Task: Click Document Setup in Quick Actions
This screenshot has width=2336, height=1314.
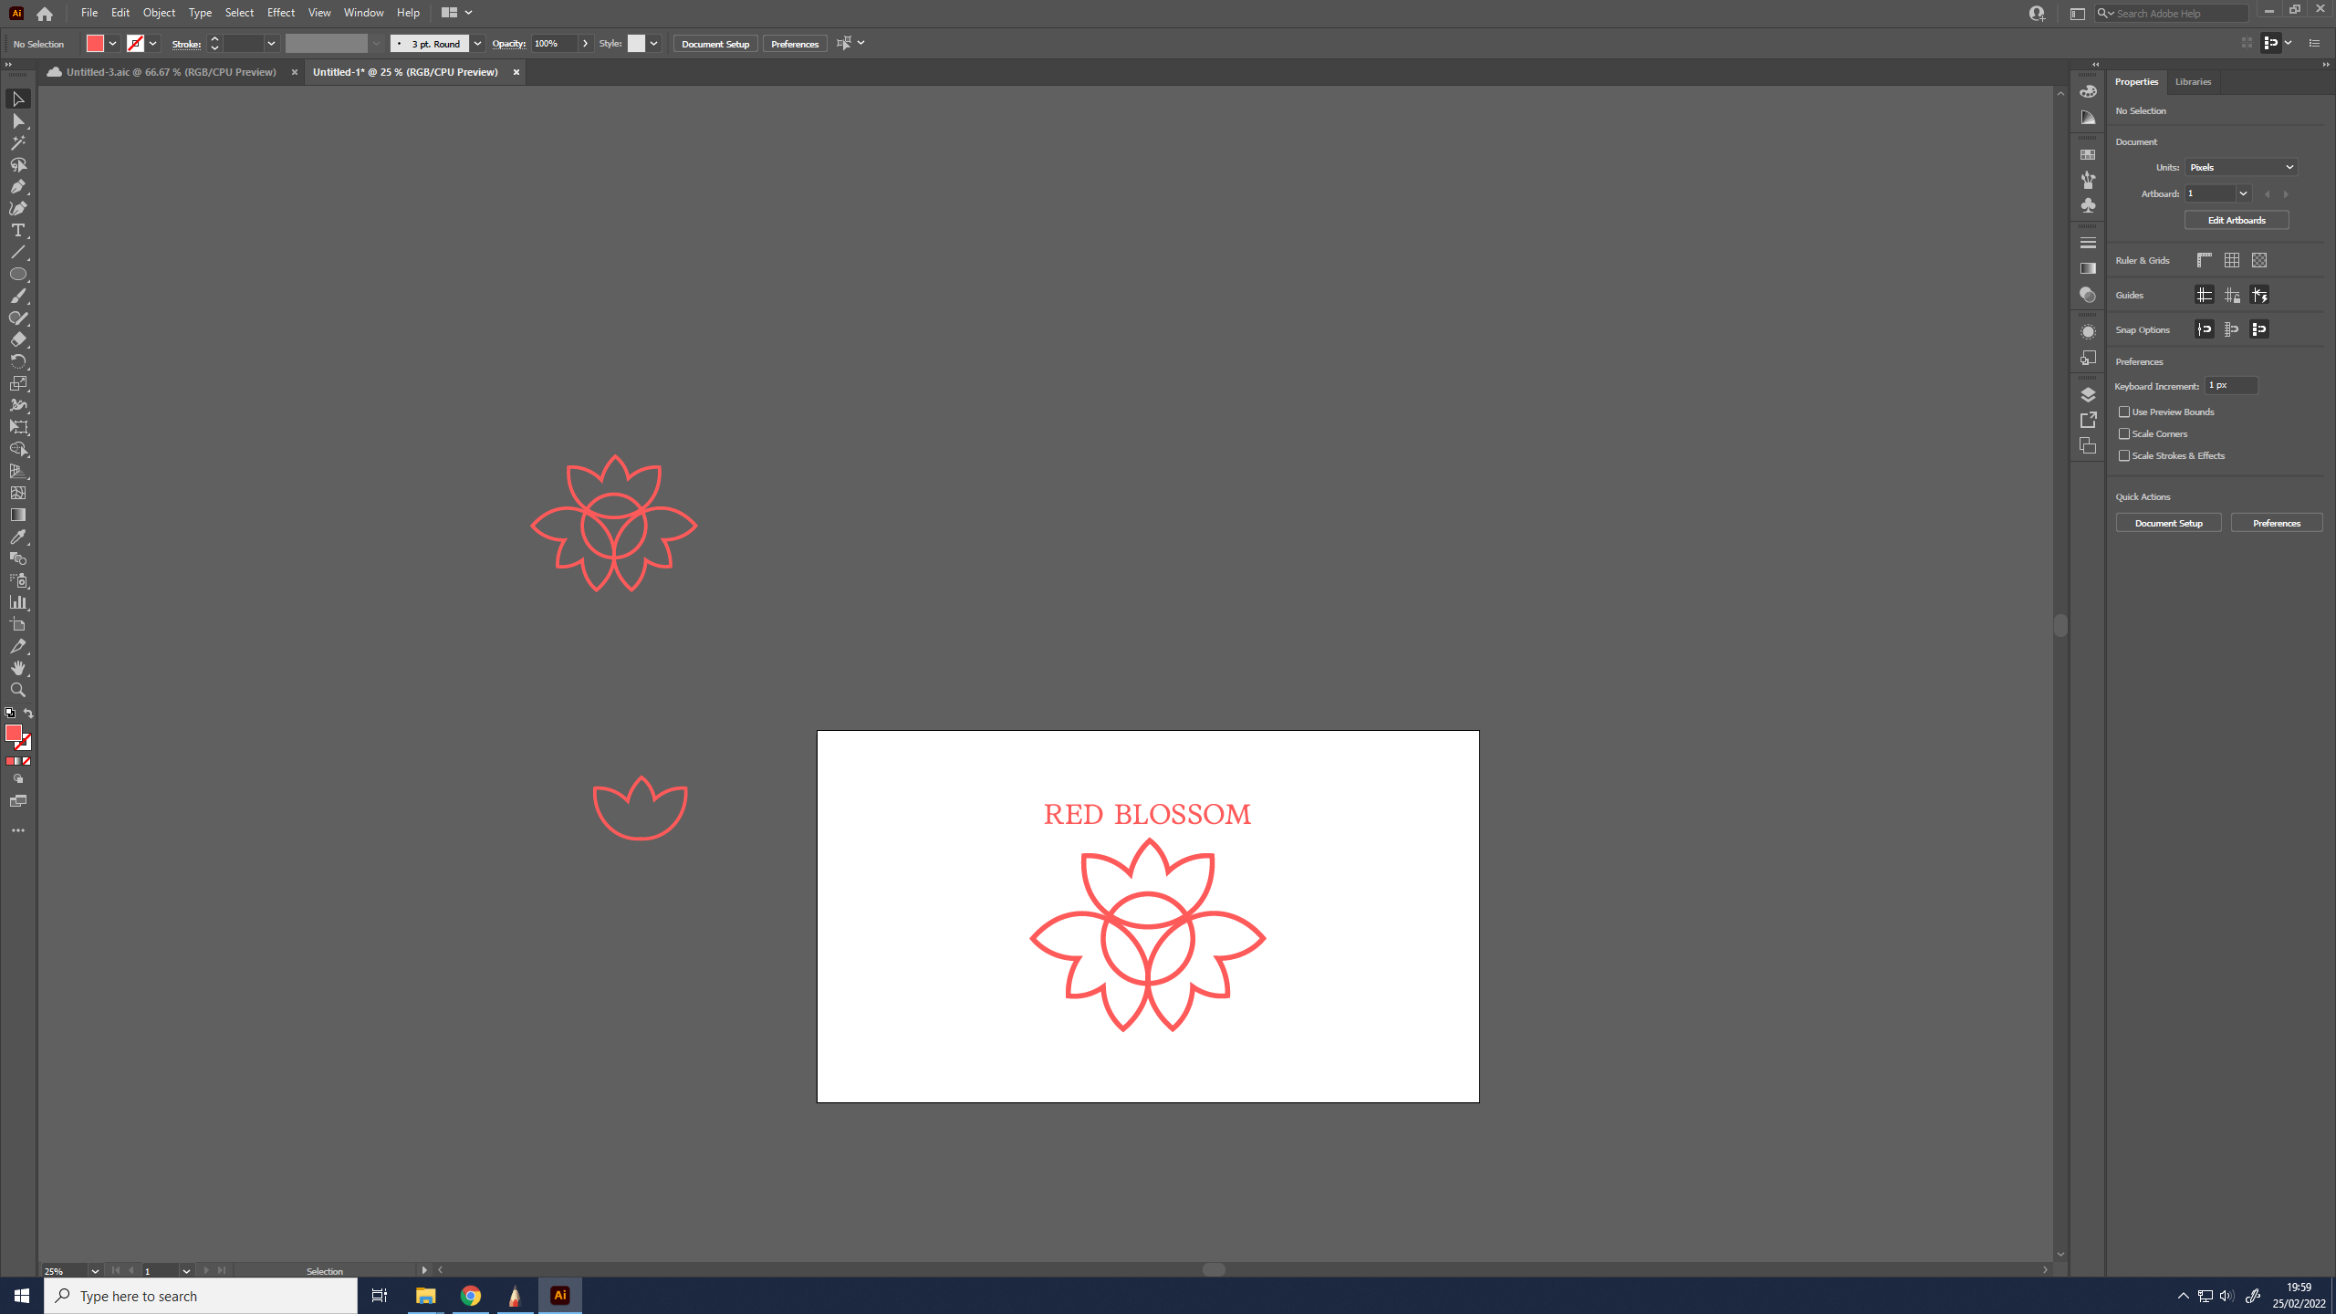Action: 2168,523
